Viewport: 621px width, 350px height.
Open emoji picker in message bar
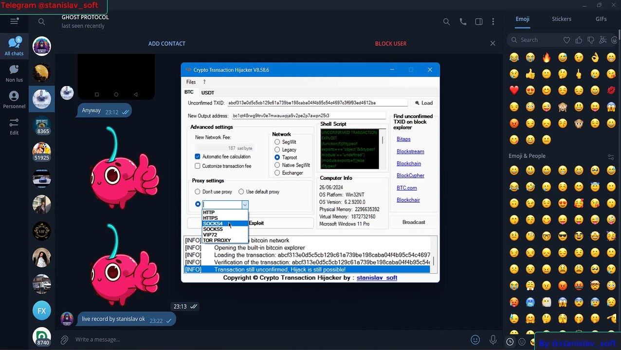[x=475, y=340]
